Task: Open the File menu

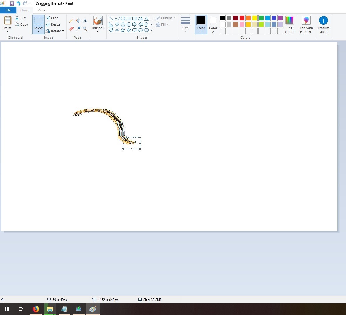Action: click(x=8, y=10)
